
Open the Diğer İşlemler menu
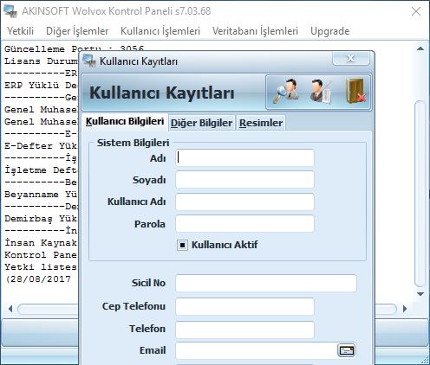tap(77, 31)
